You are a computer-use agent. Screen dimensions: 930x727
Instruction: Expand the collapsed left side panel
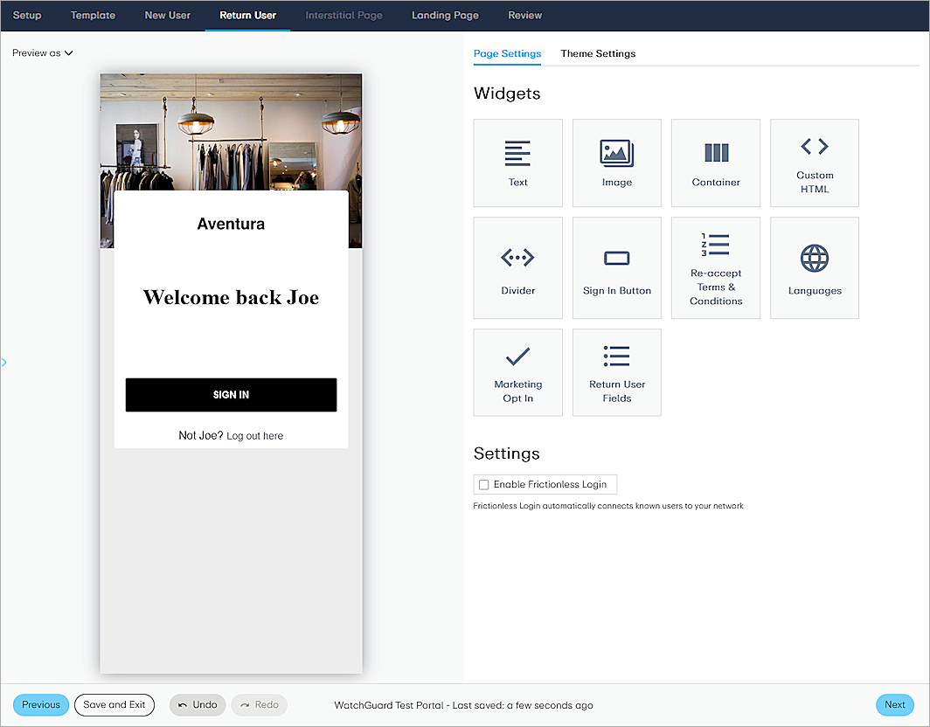(x=4, y=362)
